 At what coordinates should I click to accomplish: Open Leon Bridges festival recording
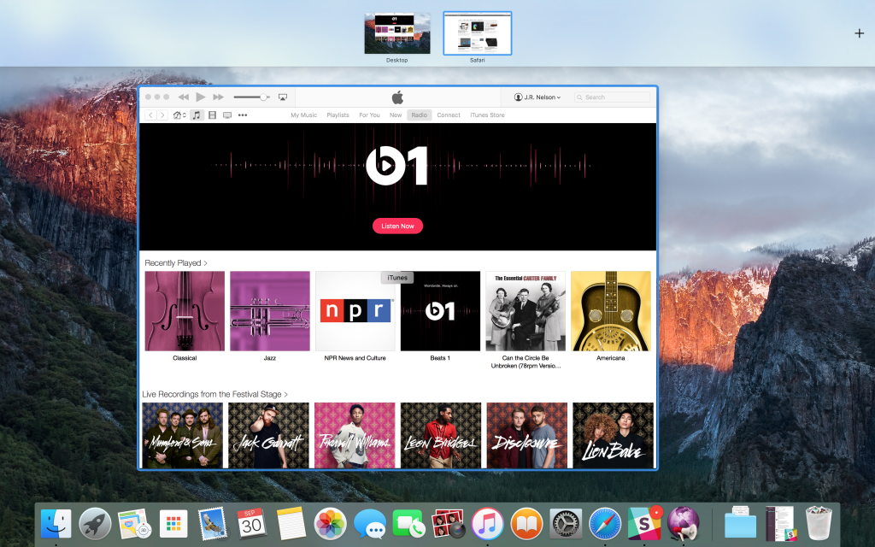[441, 435]
